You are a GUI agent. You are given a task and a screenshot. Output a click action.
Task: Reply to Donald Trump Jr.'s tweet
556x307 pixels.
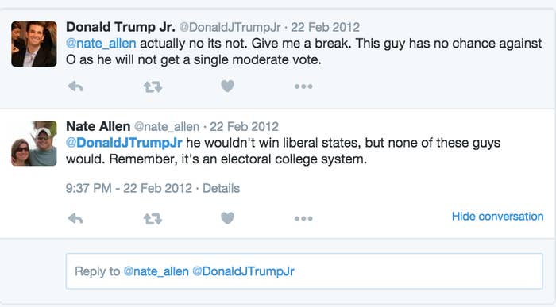(75, 86)
